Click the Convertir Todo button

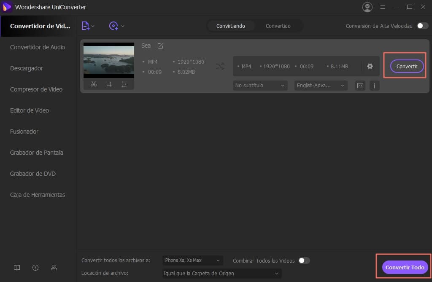tap(405, 267)
